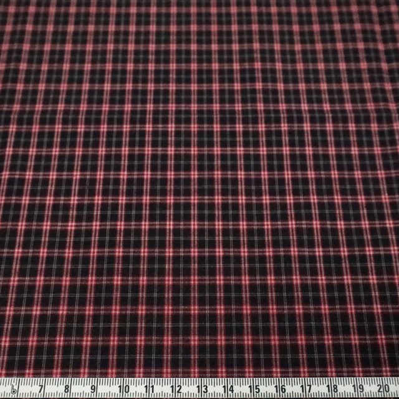Click the right end of the measuring tape
This screenshot has width=399, height=399.
click(397, 388)
